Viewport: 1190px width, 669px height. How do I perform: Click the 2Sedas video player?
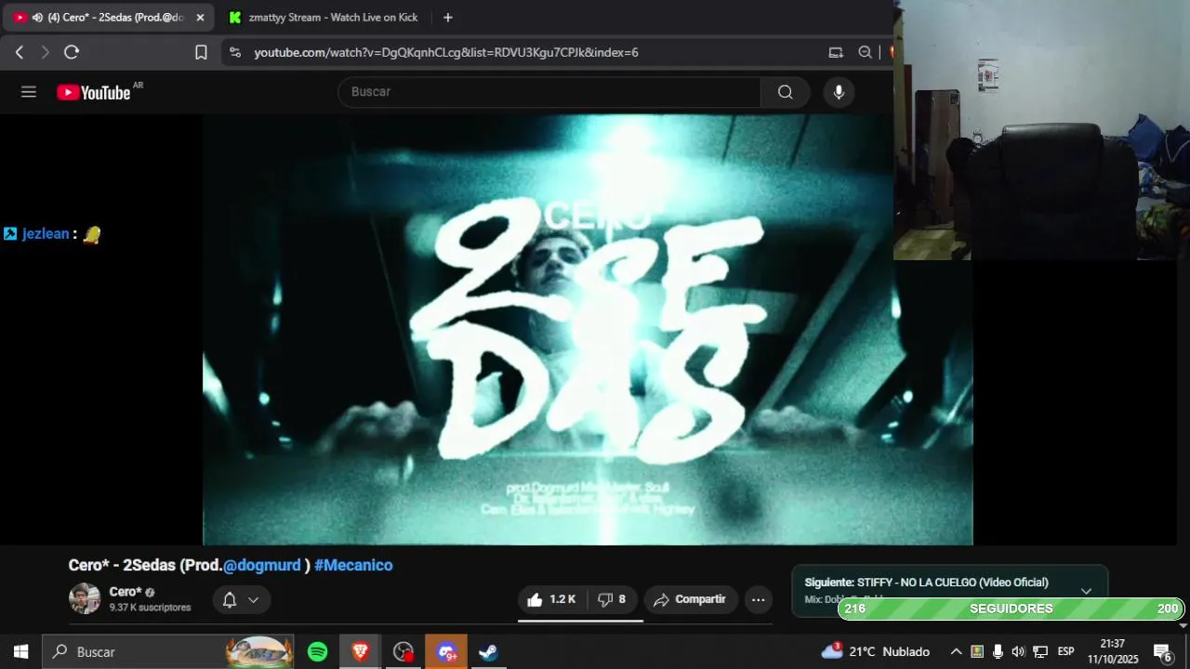point(588,330)
